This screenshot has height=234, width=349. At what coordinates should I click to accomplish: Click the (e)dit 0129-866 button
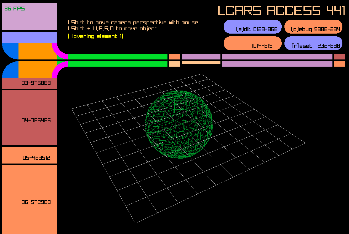pyautogui.click(x=253, y=27)
